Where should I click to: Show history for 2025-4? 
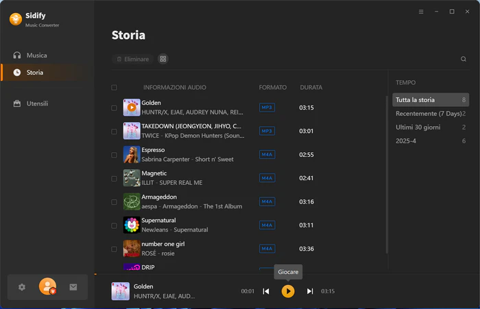point(431,140)
